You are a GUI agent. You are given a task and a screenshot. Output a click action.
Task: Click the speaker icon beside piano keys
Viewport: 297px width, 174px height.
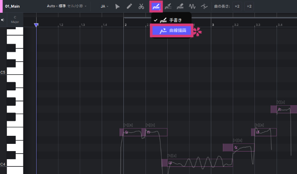[3, 20]
